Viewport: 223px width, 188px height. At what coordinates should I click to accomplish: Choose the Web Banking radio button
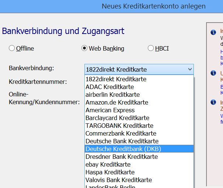(84, 48)
